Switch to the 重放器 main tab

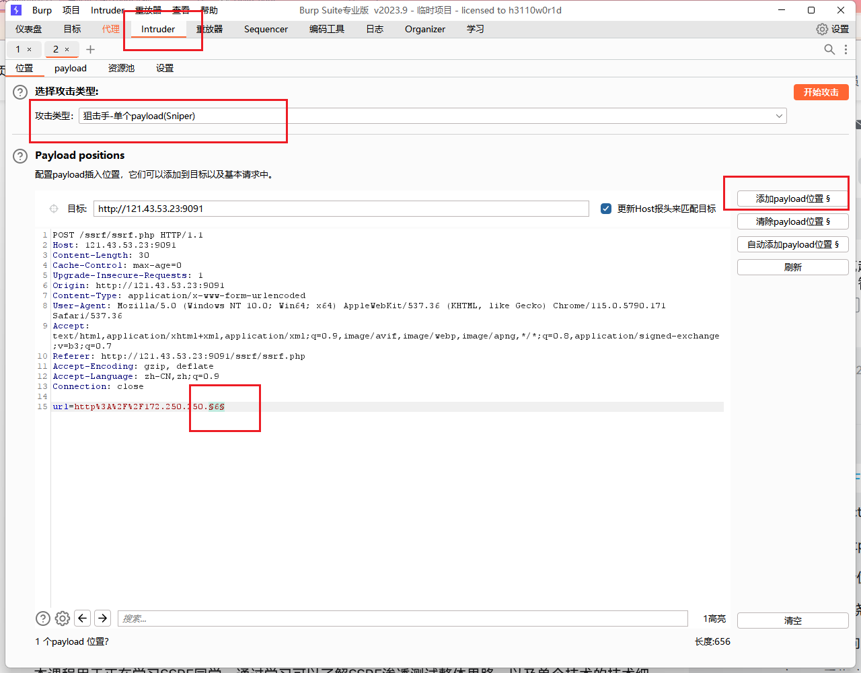[209, 29]
